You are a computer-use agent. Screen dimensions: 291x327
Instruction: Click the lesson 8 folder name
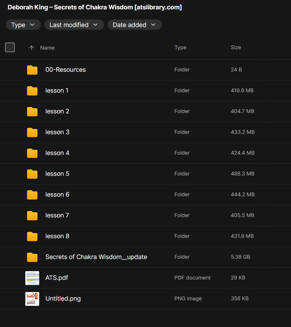[x=57, y=236]
